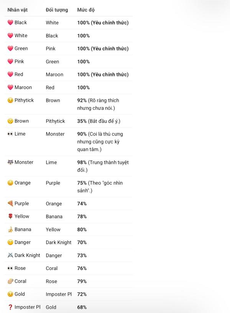
Task: Click the face emoji beside Pithytick
Action: click(x=10, y=100)
